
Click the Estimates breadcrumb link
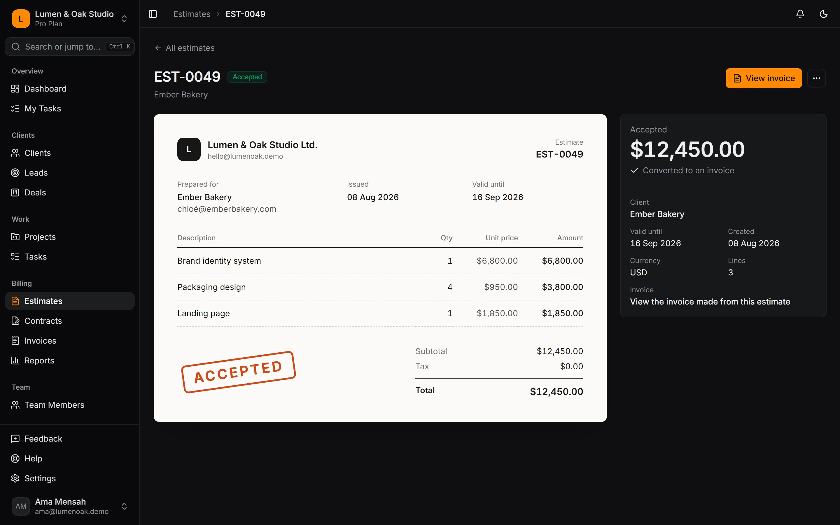click(x=192, y=14)
